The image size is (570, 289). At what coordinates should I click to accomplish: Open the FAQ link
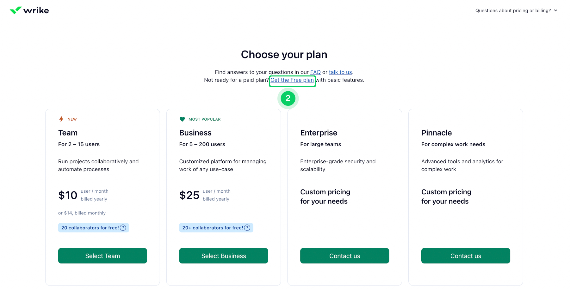[315, 72]
